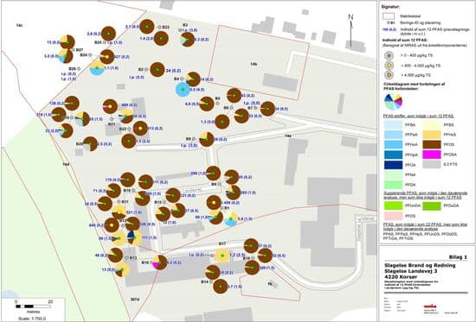Viewport: 476px width, 322px height.
Task: Click the north arrow symbol
Action: (351, 30)
